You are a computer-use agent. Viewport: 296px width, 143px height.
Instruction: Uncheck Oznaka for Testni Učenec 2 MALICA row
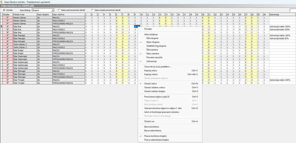(8, 44)
